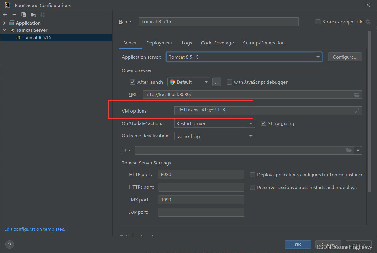Remove selected configuration with minus icon
The width and height of the screenshot is (377, 253).
pos(14,15)
